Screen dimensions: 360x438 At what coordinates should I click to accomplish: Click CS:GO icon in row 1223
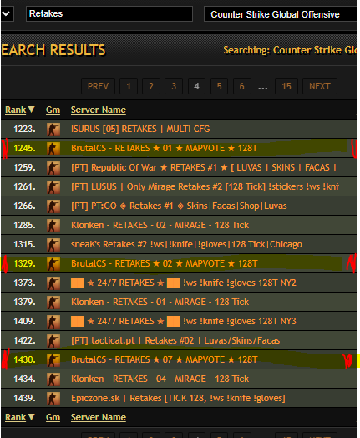coord(53,130)
